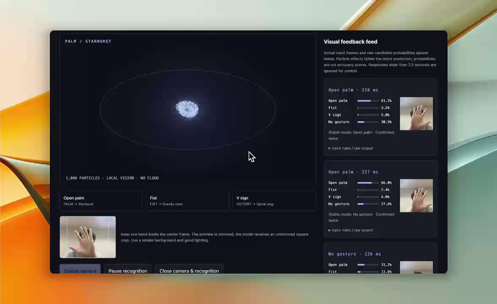Click the 'Open palm · 227 ms' header
The height and width of the screenshot is (304, 497).
353,172
